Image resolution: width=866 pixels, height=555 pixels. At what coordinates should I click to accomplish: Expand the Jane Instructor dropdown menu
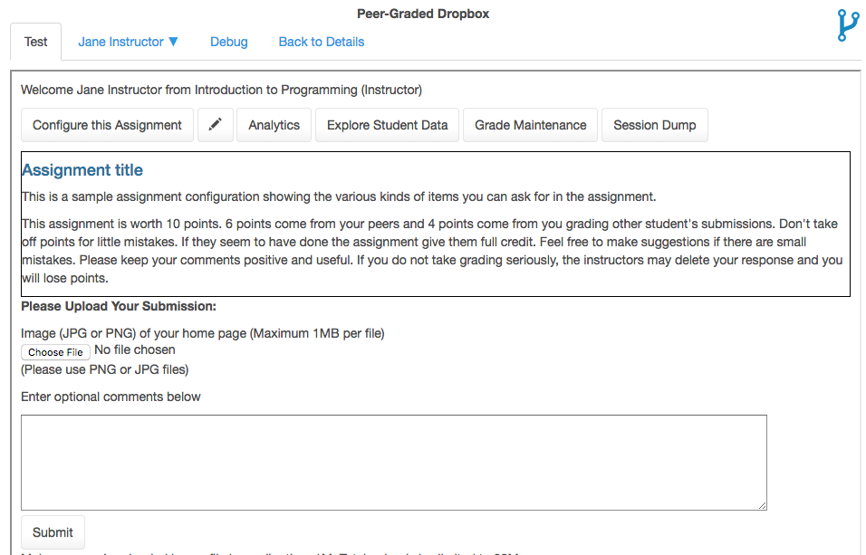point(128,42)
